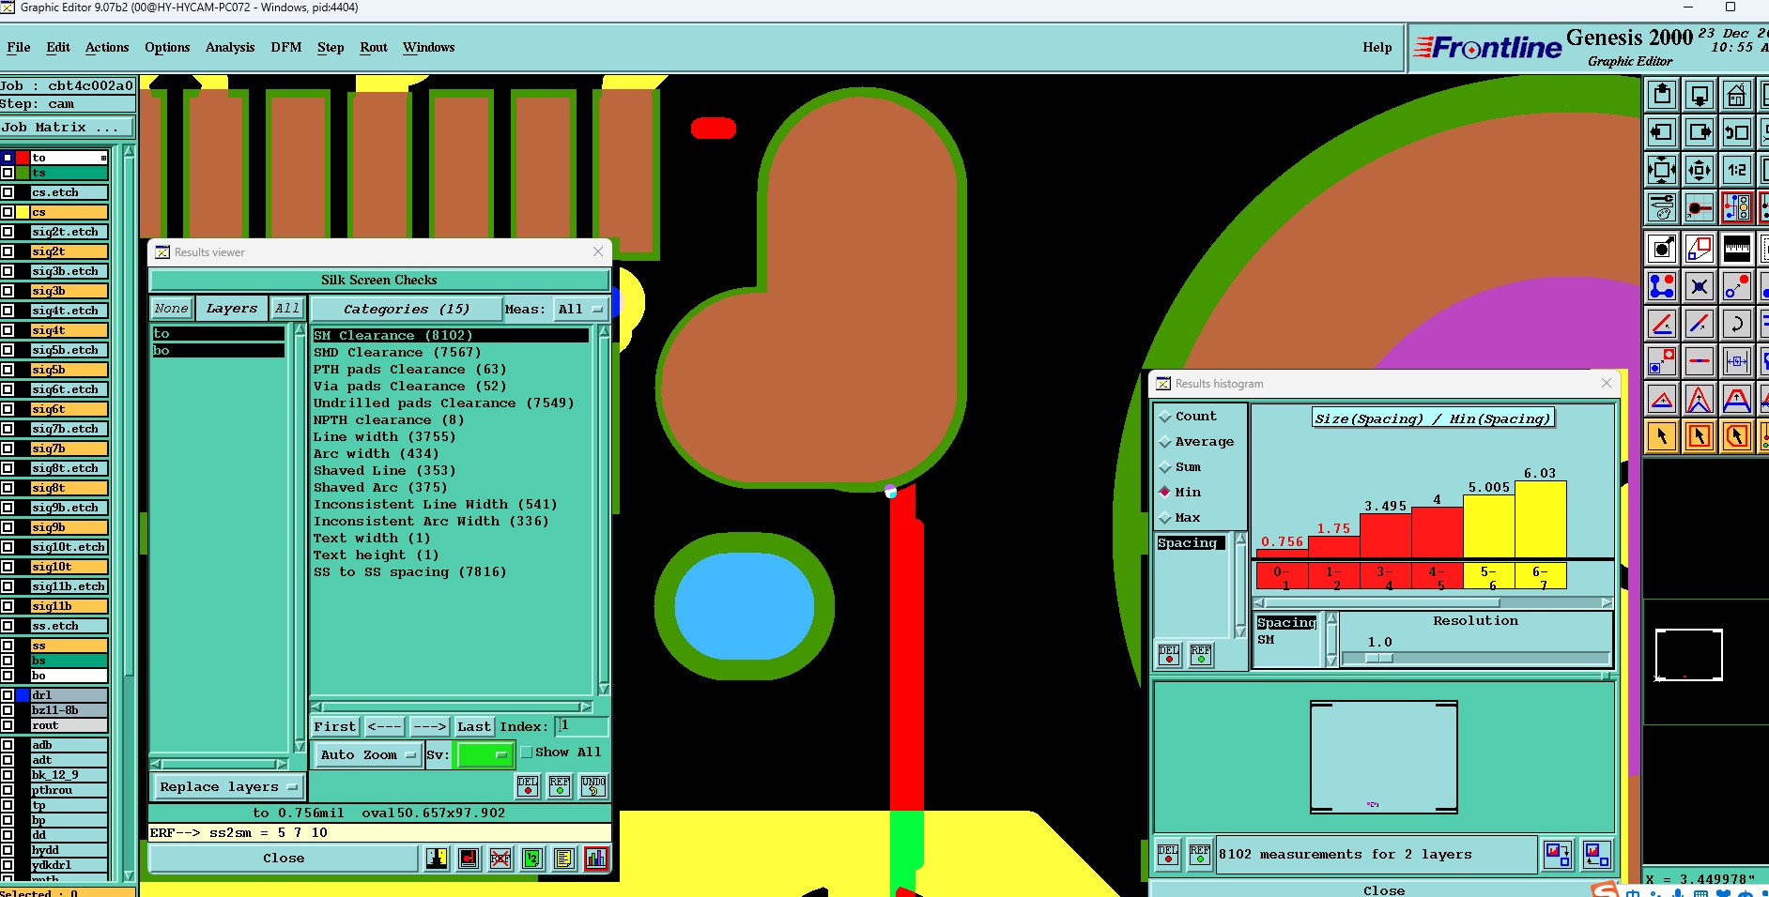Click Close in Results viewer

tap(284, 858)
